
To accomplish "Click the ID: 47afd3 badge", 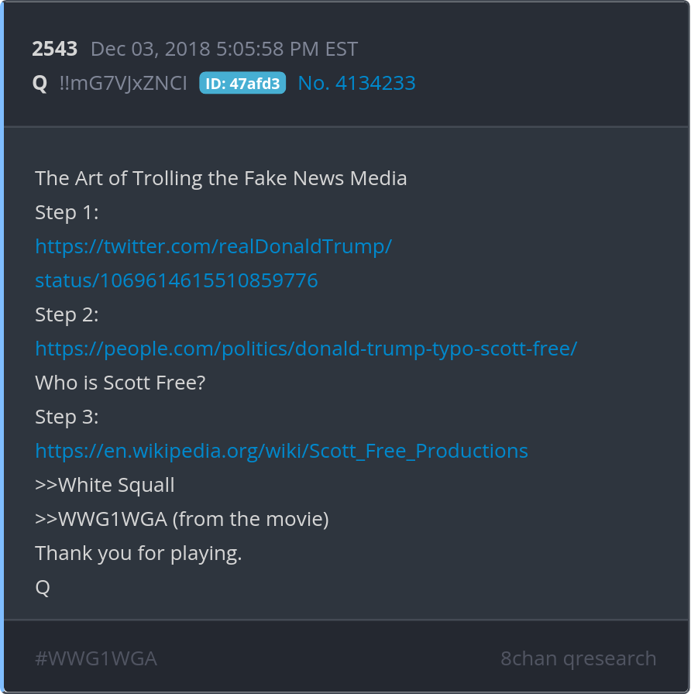I will (242, 83).
